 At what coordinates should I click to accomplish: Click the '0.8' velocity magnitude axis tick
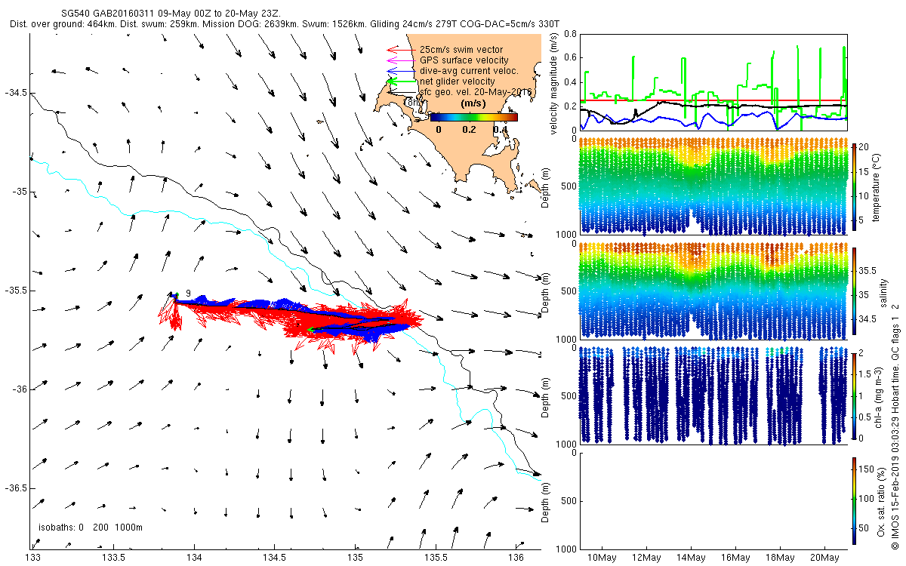pyautogui.click(x=569, y=34)
